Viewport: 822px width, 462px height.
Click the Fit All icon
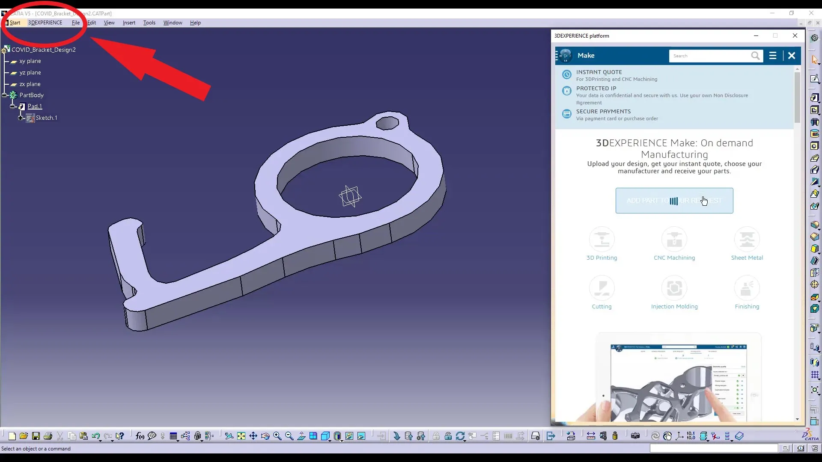click(241, 436)
